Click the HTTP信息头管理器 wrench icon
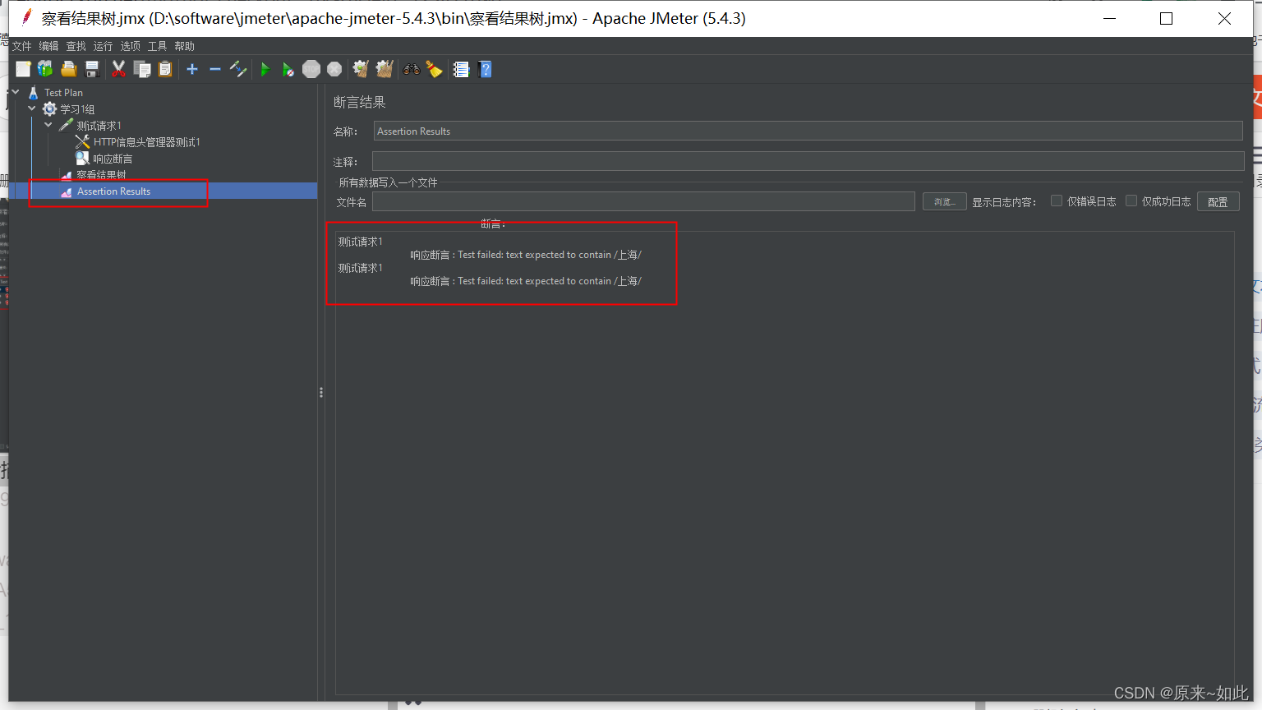This screenshot has height=710, width=1262. coord(82,141)
